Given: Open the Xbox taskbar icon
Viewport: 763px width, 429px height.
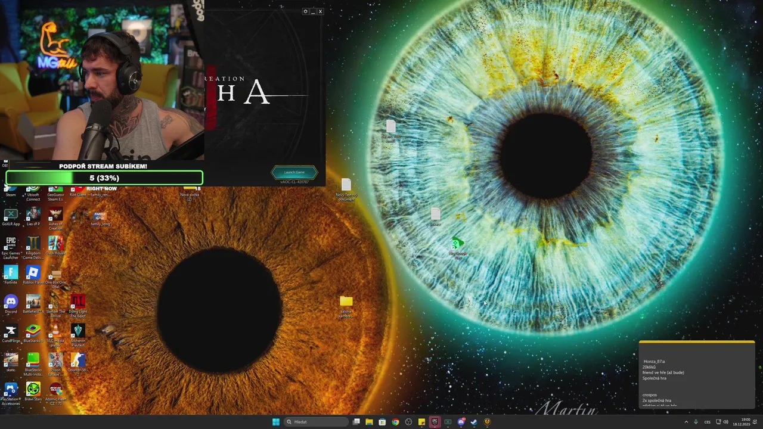Looking at the screenshot, I should [448, 422].
